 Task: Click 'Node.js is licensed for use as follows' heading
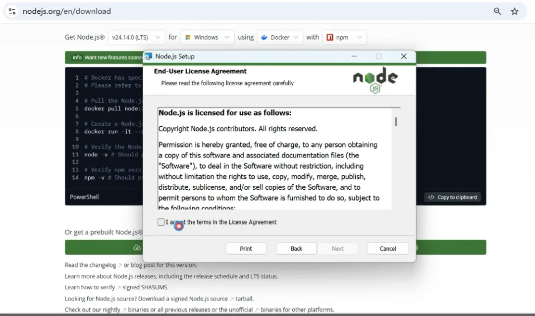click(225, 112)
